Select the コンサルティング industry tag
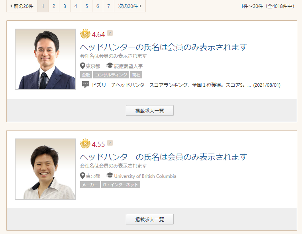Screen dimensions: 302x234 click(111, 75)
